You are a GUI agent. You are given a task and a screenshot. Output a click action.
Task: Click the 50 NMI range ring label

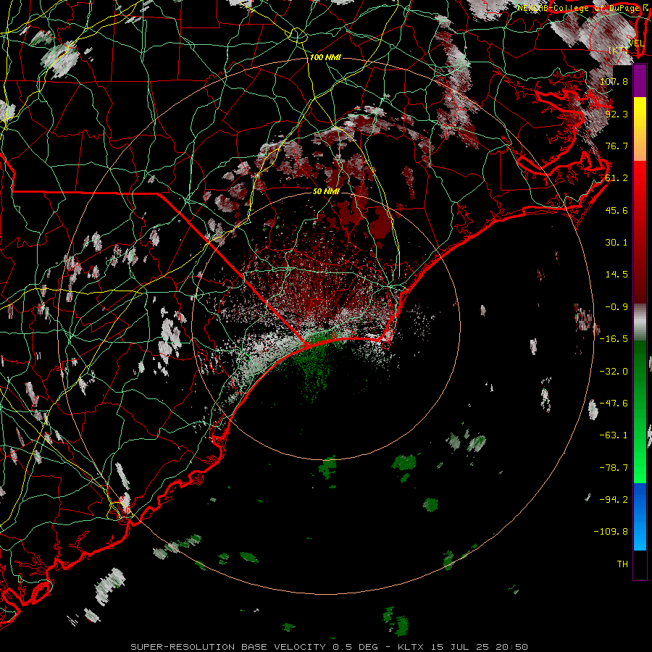(x=327, y=192)
